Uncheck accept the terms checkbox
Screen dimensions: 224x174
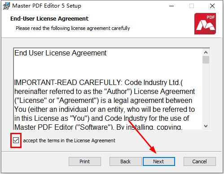coord(16,140)
